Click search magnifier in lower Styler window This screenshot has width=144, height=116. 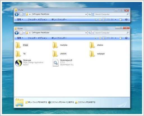(127, 33)
